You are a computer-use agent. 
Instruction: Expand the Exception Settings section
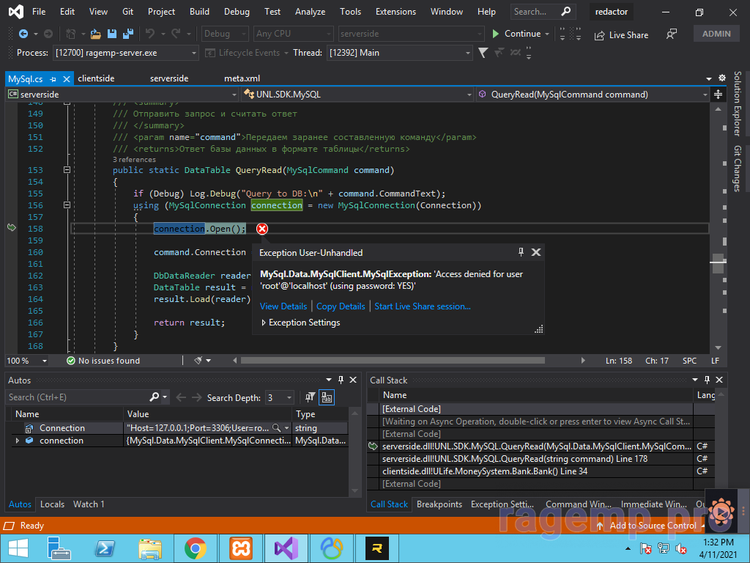pyautogui.click(x=264, y=323)
